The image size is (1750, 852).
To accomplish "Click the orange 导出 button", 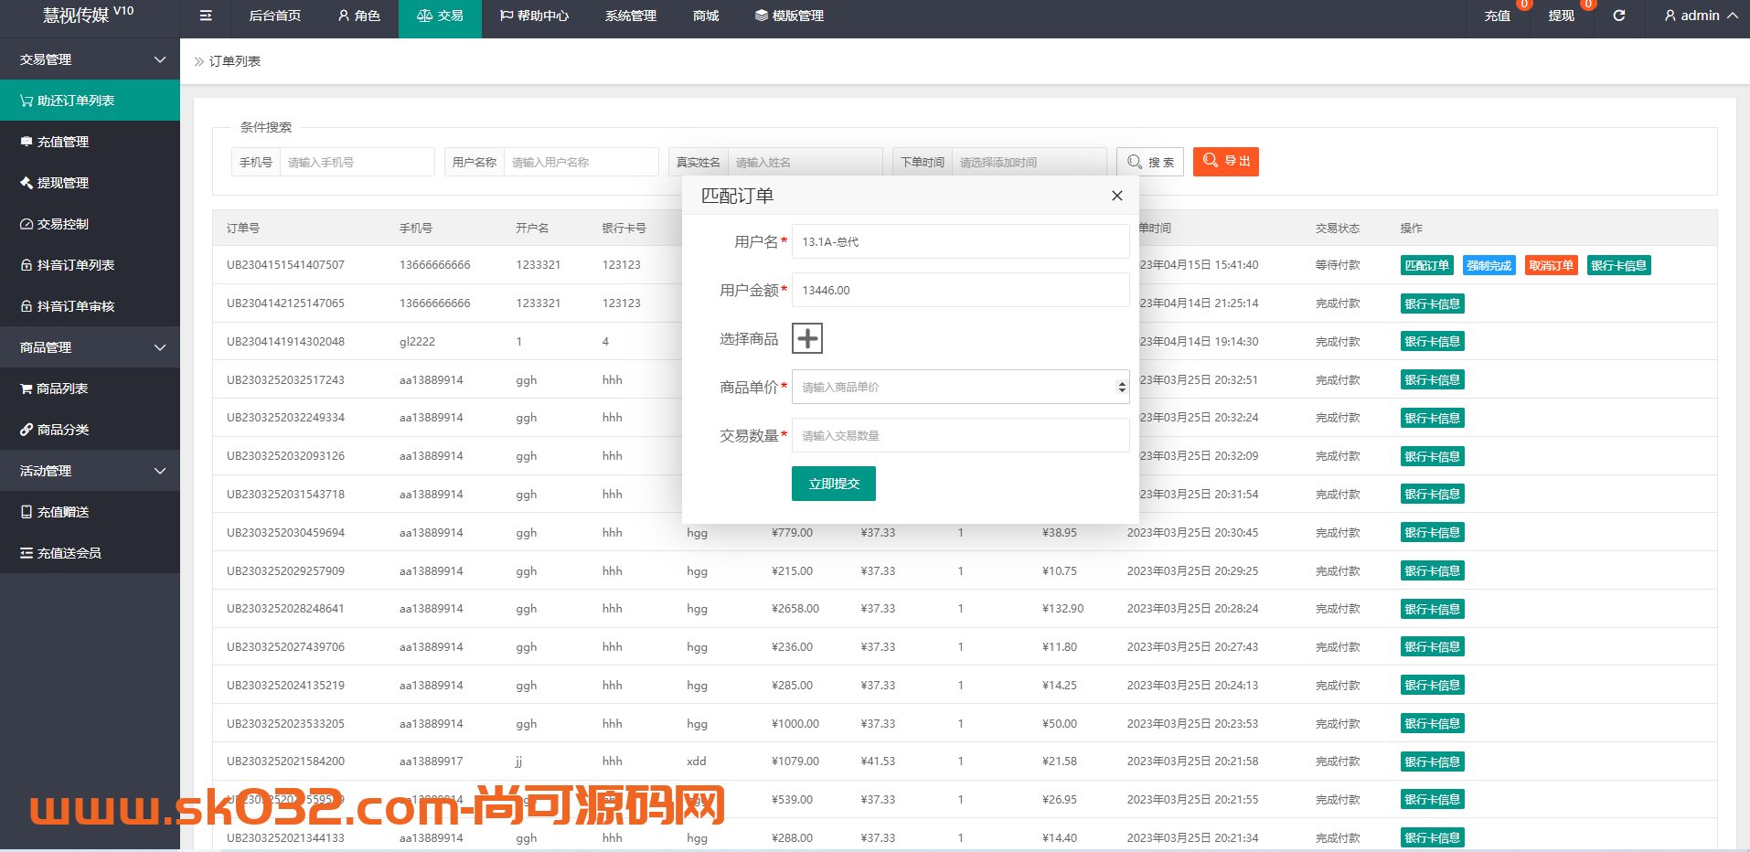I will 1226,162.
